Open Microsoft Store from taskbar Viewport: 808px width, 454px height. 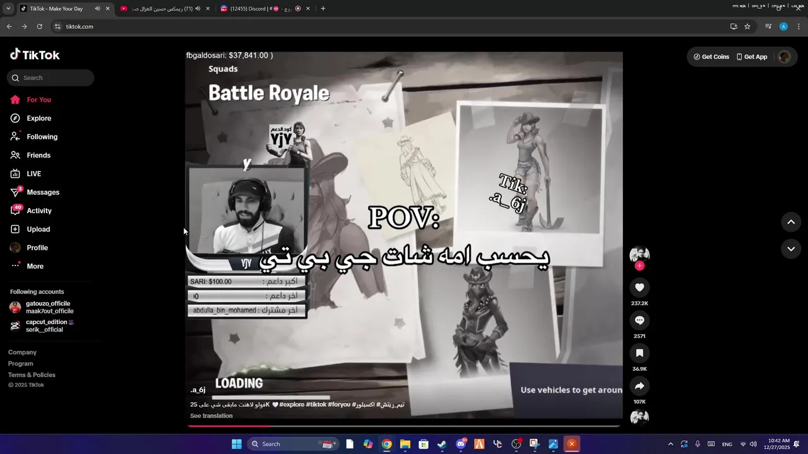pos(424,444)
